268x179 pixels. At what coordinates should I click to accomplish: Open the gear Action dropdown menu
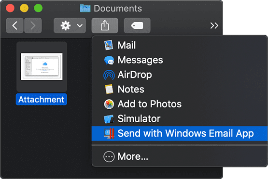(x=70, y=26)
